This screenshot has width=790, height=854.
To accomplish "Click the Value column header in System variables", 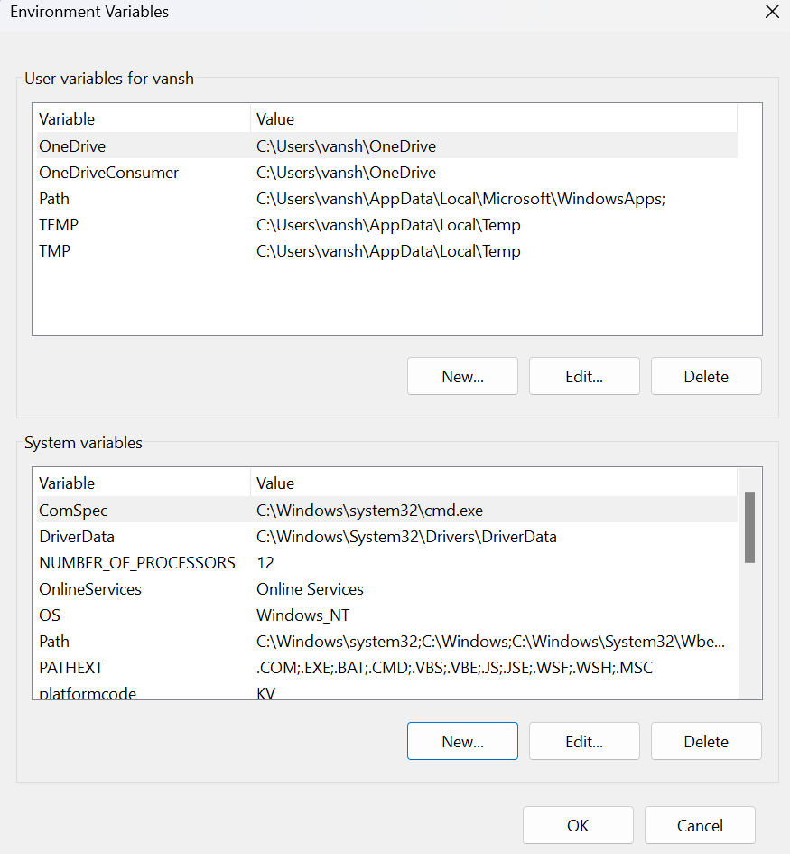I will pyautogui.click(x=275, y=483).
